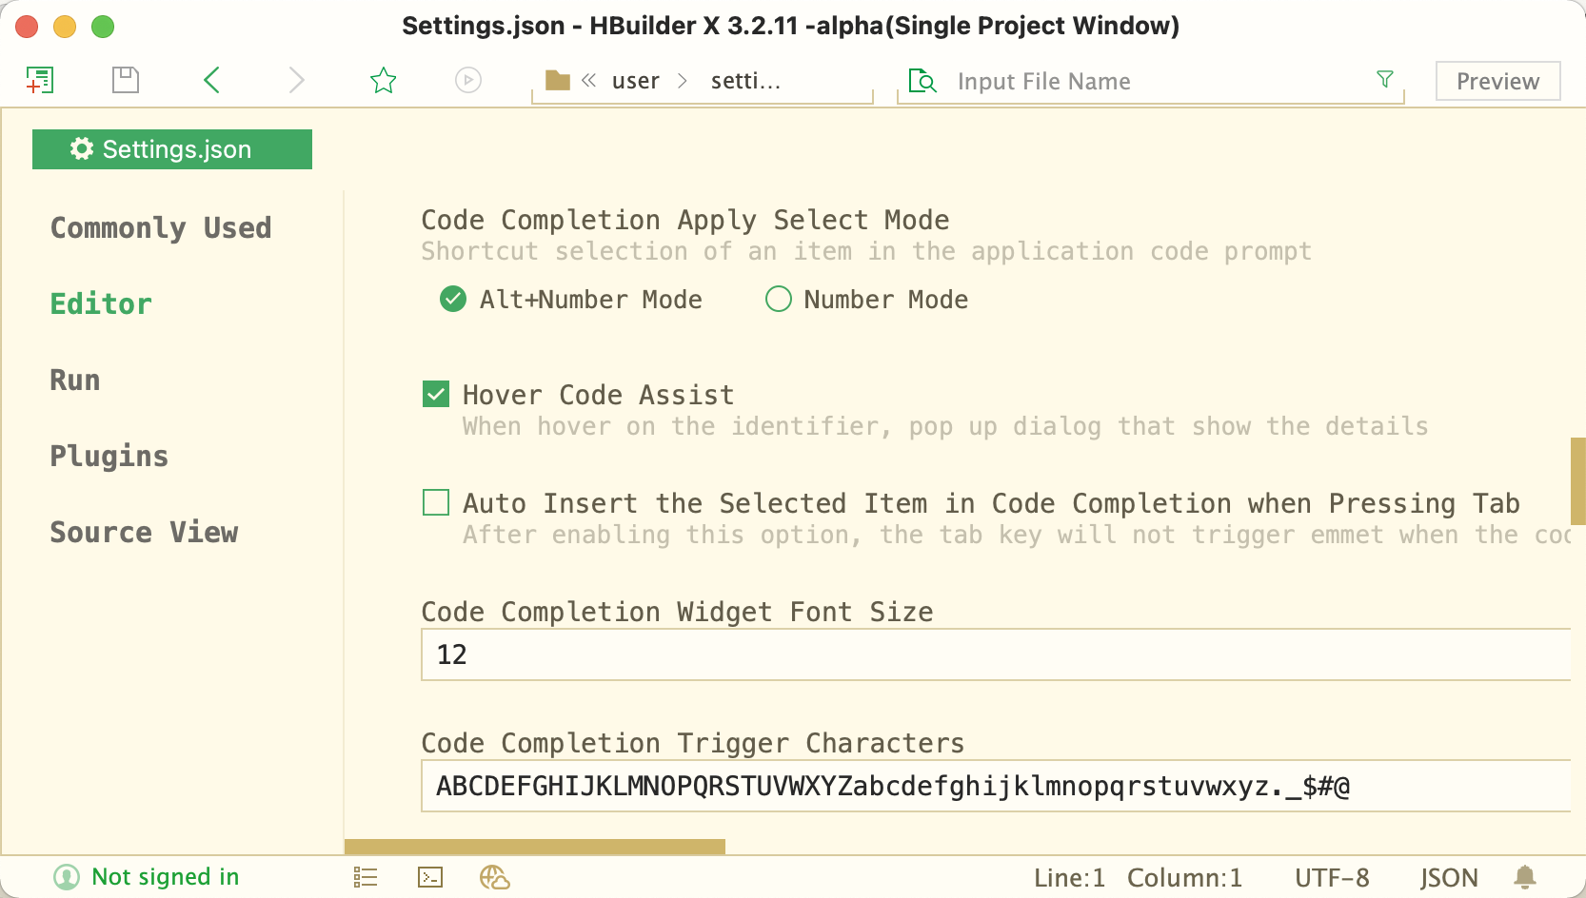
Task: Click the Preview button
Action: [x=1498, y=81]
